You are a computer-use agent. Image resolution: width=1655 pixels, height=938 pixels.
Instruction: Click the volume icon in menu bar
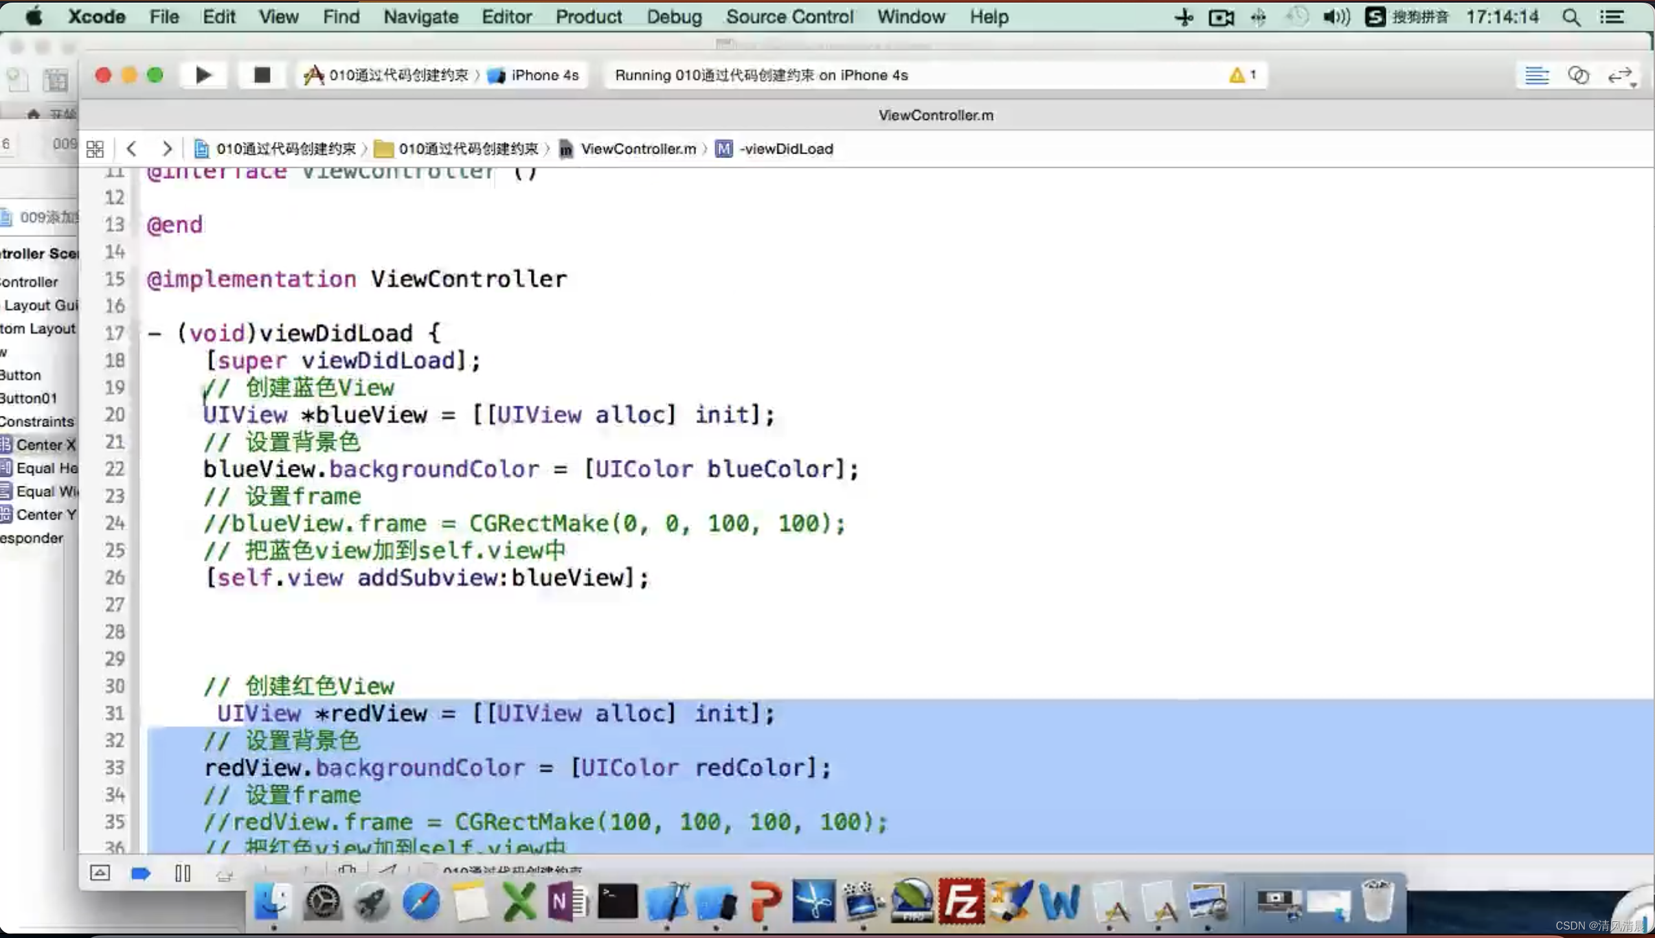pos(1336,17)
